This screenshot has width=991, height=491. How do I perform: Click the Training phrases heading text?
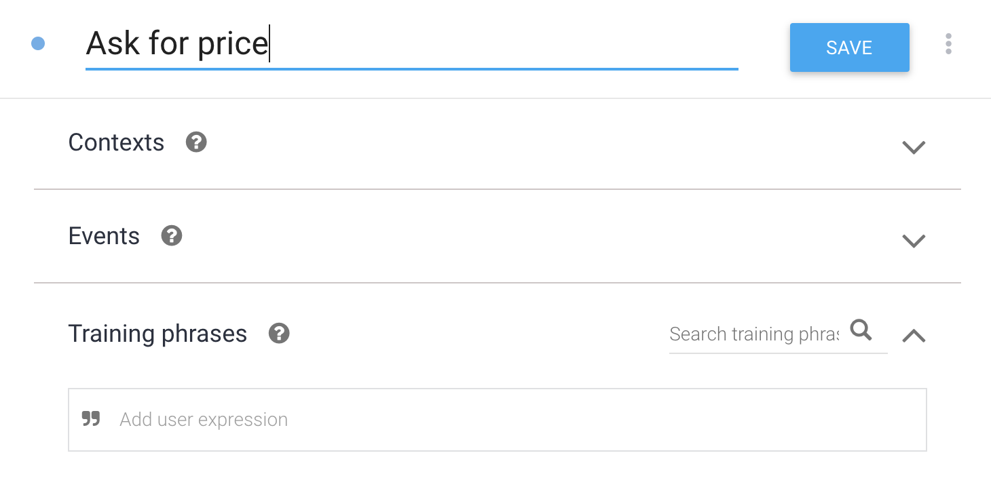point(157,334)
